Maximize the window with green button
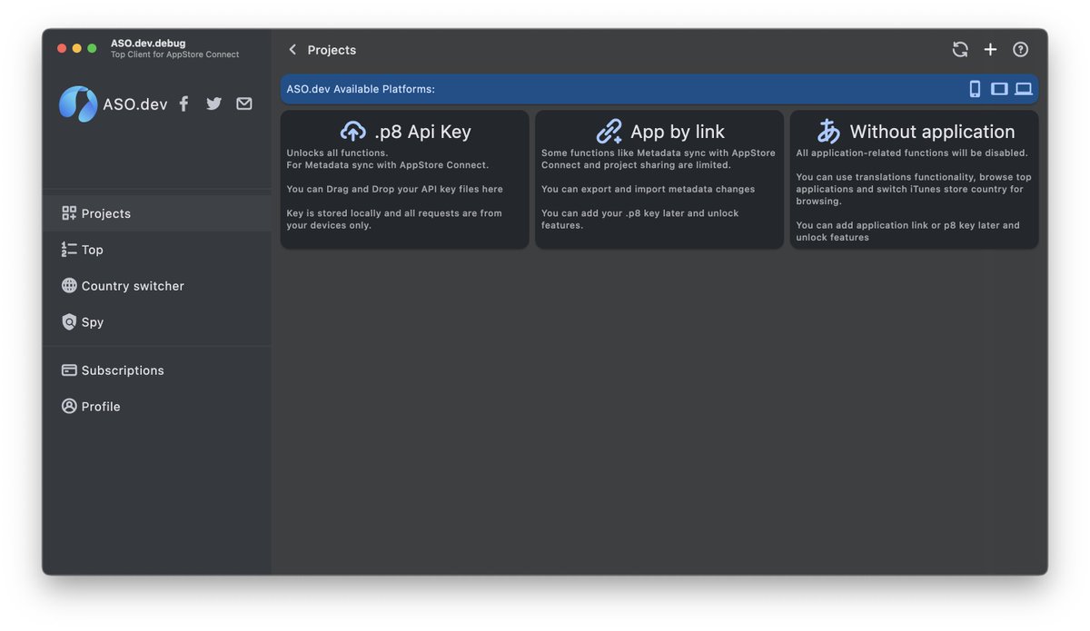This screenshot has height=631, width=1090. tap(92, 48)
